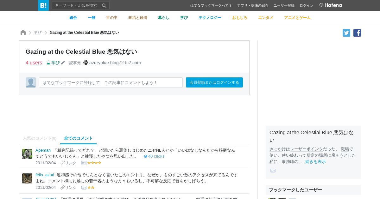
Task: Click the Twitter 40 clicks link
Action: (154, 156)
